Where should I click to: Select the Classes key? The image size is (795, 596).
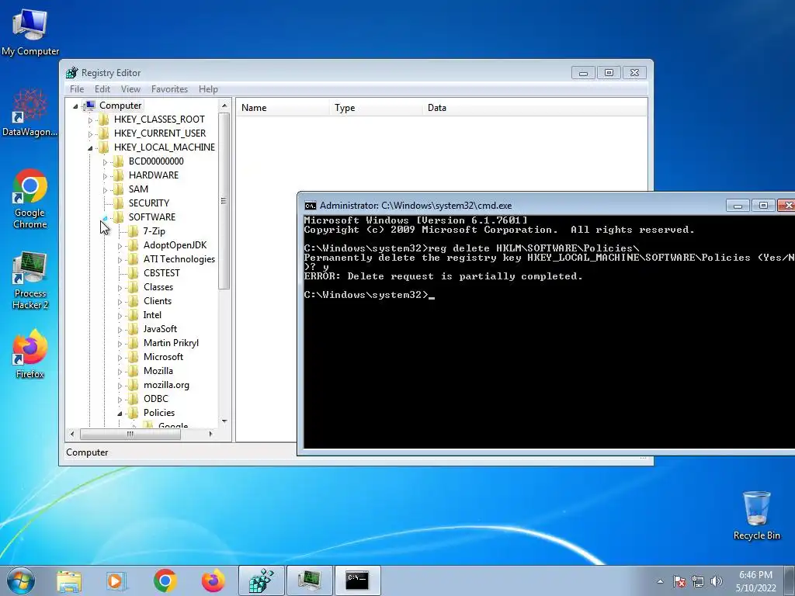pyautogui.click(x=158, y=287)
